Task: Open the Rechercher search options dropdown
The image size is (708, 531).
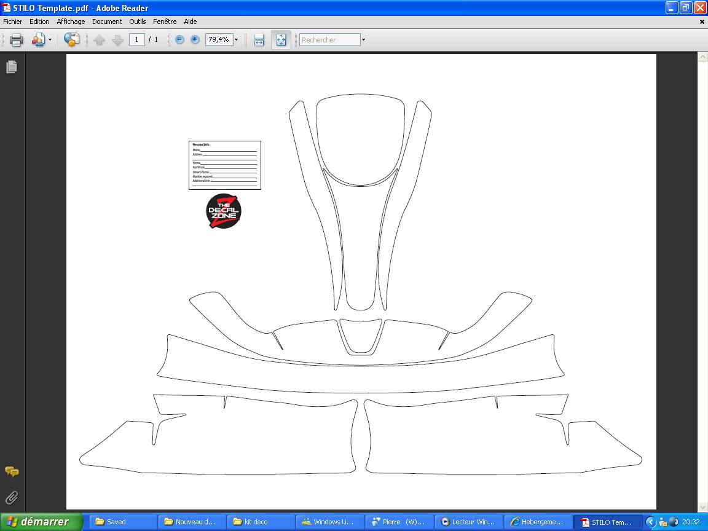Action: click(363, 40)
